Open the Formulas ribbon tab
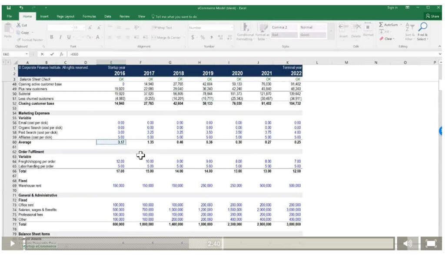 (89, 17)
